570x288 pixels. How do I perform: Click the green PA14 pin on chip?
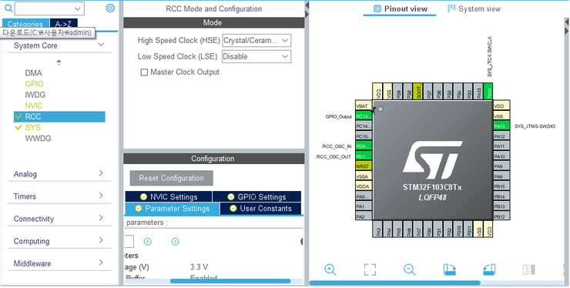[488, 92]
